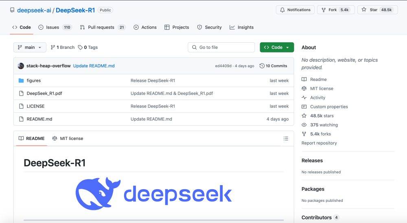Click the file icon next to README.md
The width and height of the screenshot is (407, 223).
21,119
